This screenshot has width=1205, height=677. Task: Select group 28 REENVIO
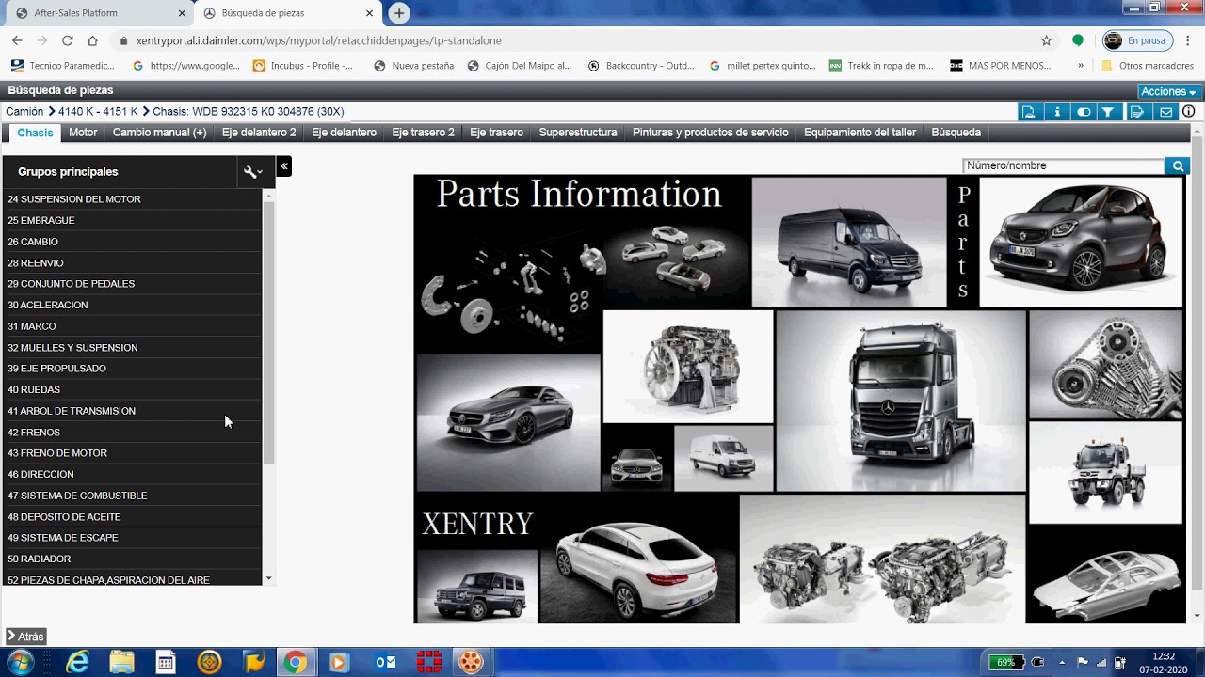(132, 263)
